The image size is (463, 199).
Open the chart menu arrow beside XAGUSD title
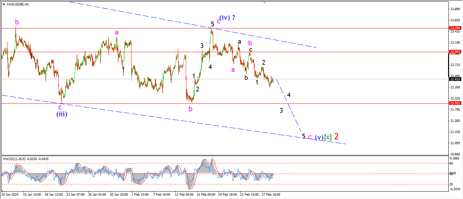point(4,4)
